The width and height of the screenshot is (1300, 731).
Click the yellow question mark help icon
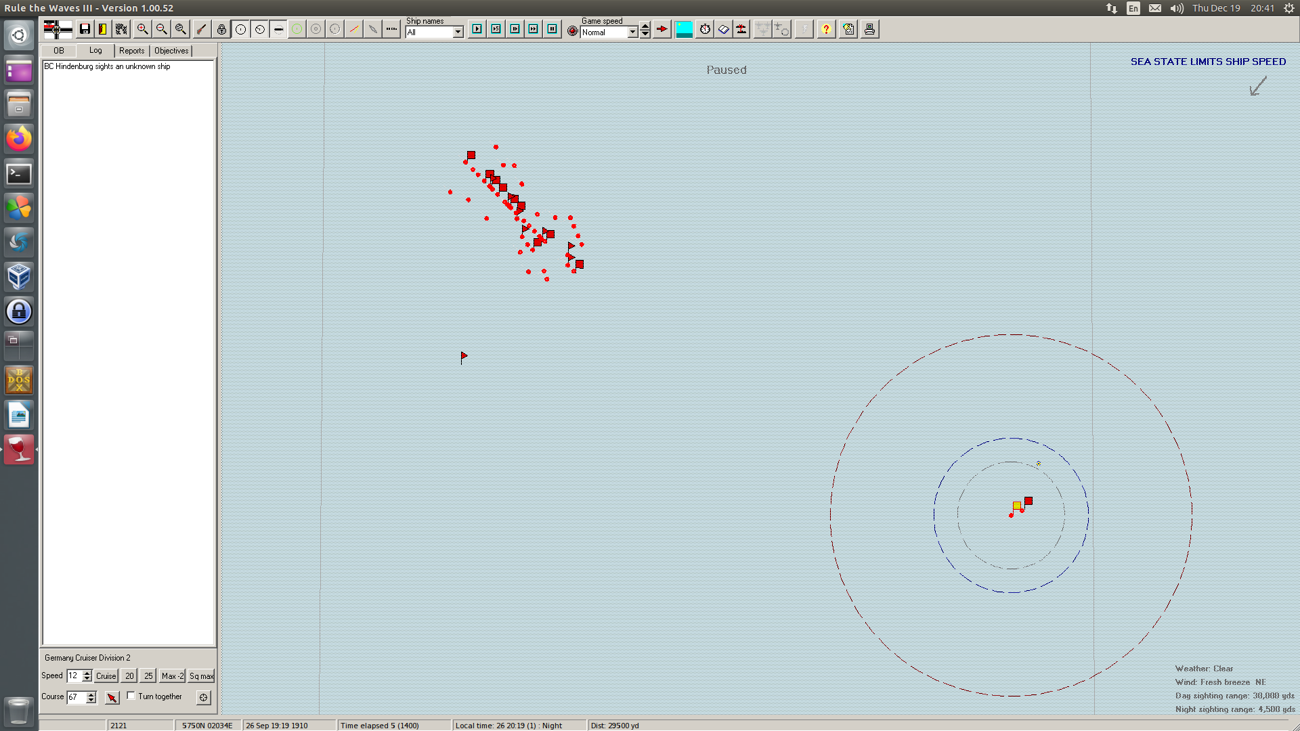point(826,29)
